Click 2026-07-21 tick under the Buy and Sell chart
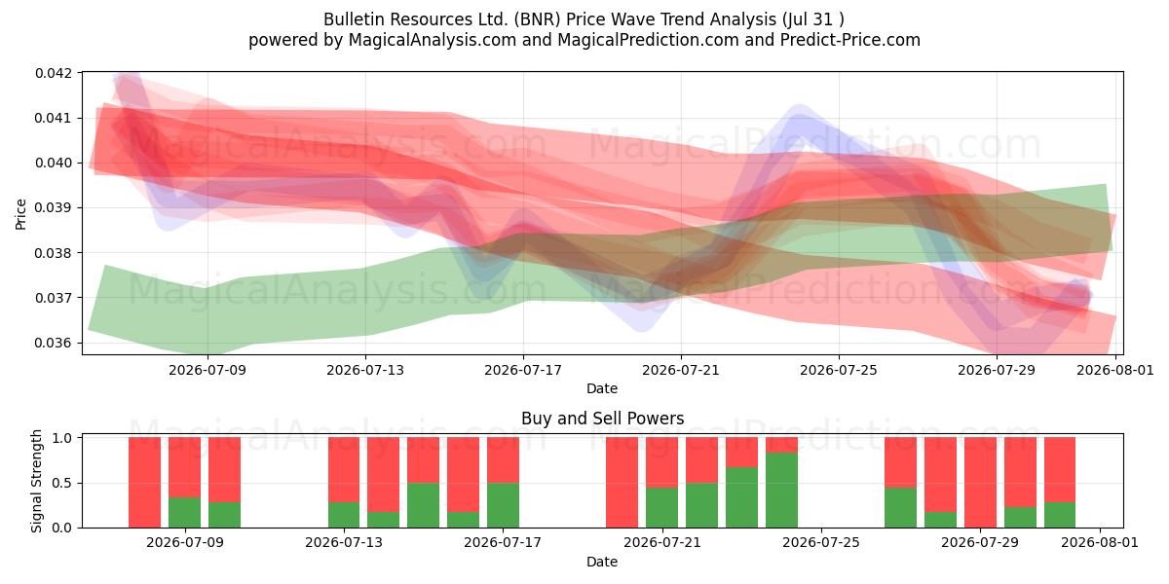Screen dimensions: 1169x584 pyautogui.click(x=662, y=543)
